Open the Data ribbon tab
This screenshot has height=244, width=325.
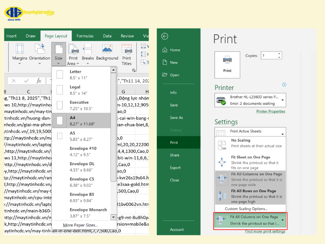107,35
